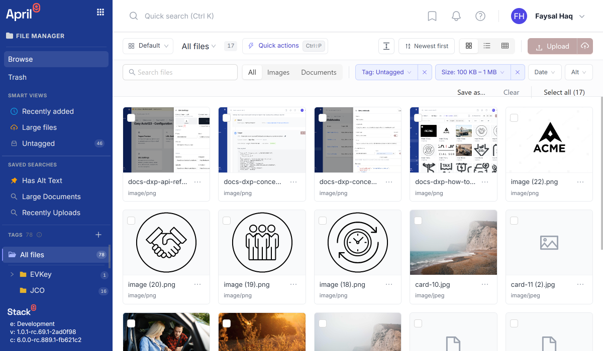
Task: Expand the All files dropdown
Action: pos(199,46)
